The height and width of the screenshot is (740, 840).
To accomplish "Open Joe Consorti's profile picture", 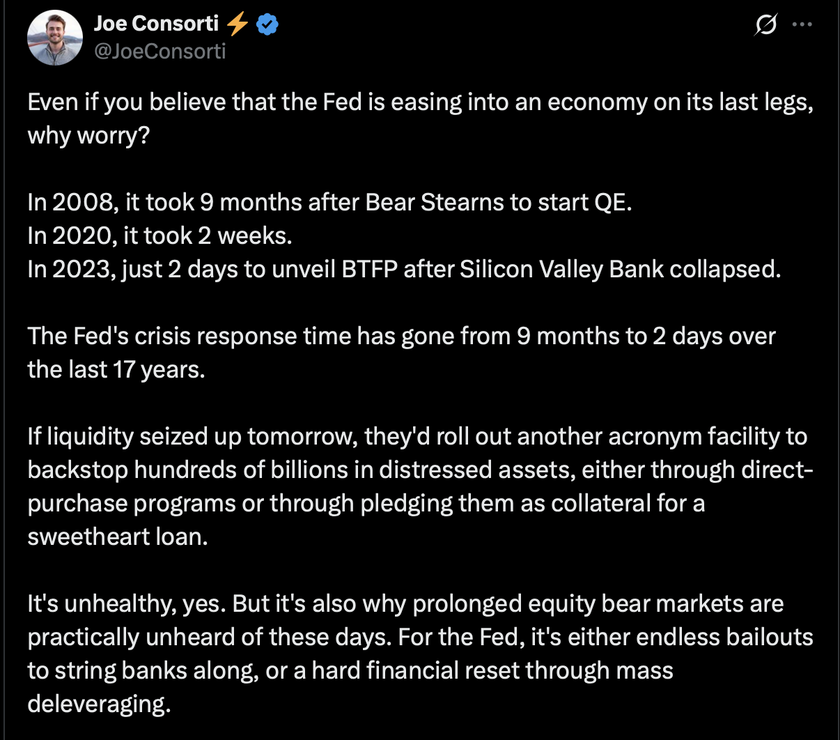I will coord(55,38).
